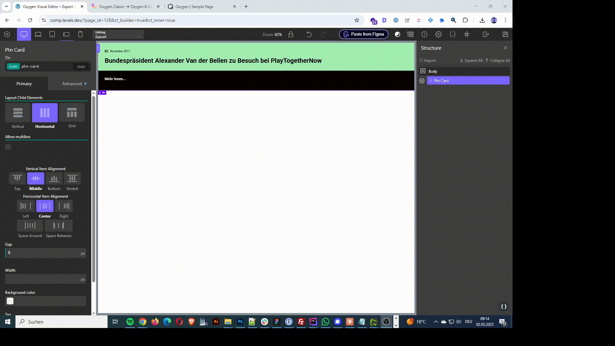Set vertical alignment to Stretch
The height and width of the screenshot is (346, 615).
pos(72,178)
